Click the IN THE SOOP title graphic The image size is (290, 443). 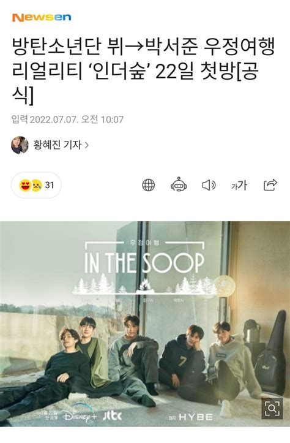pyautogui.click(x=144, y=263)
